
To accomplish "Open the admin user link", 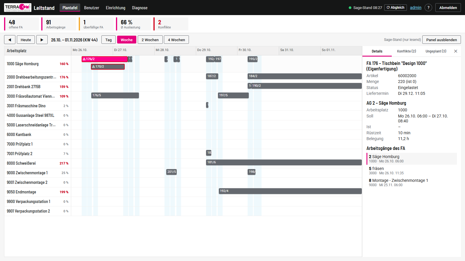I will pyautogui.click(x=416, y=8).
